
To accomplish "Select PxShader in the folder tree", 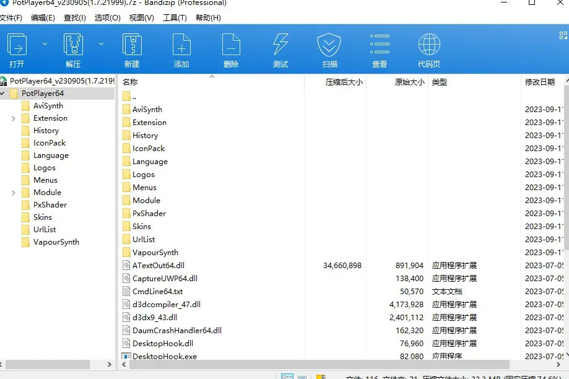I will tap(50, 205).
